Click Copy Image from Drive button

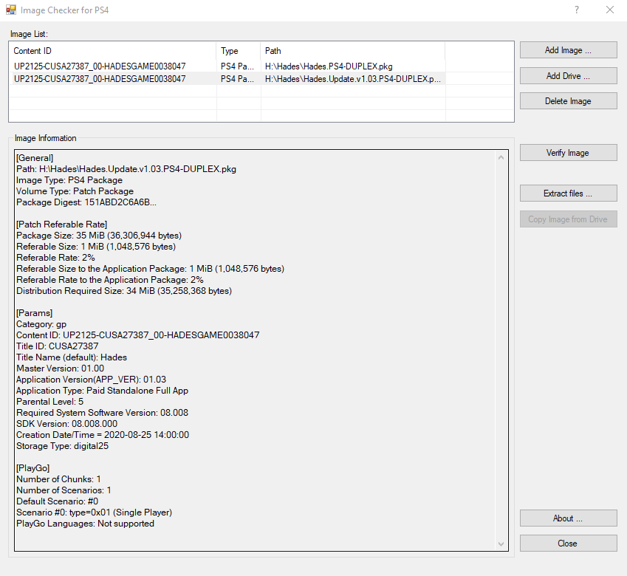tap(568, 219)
